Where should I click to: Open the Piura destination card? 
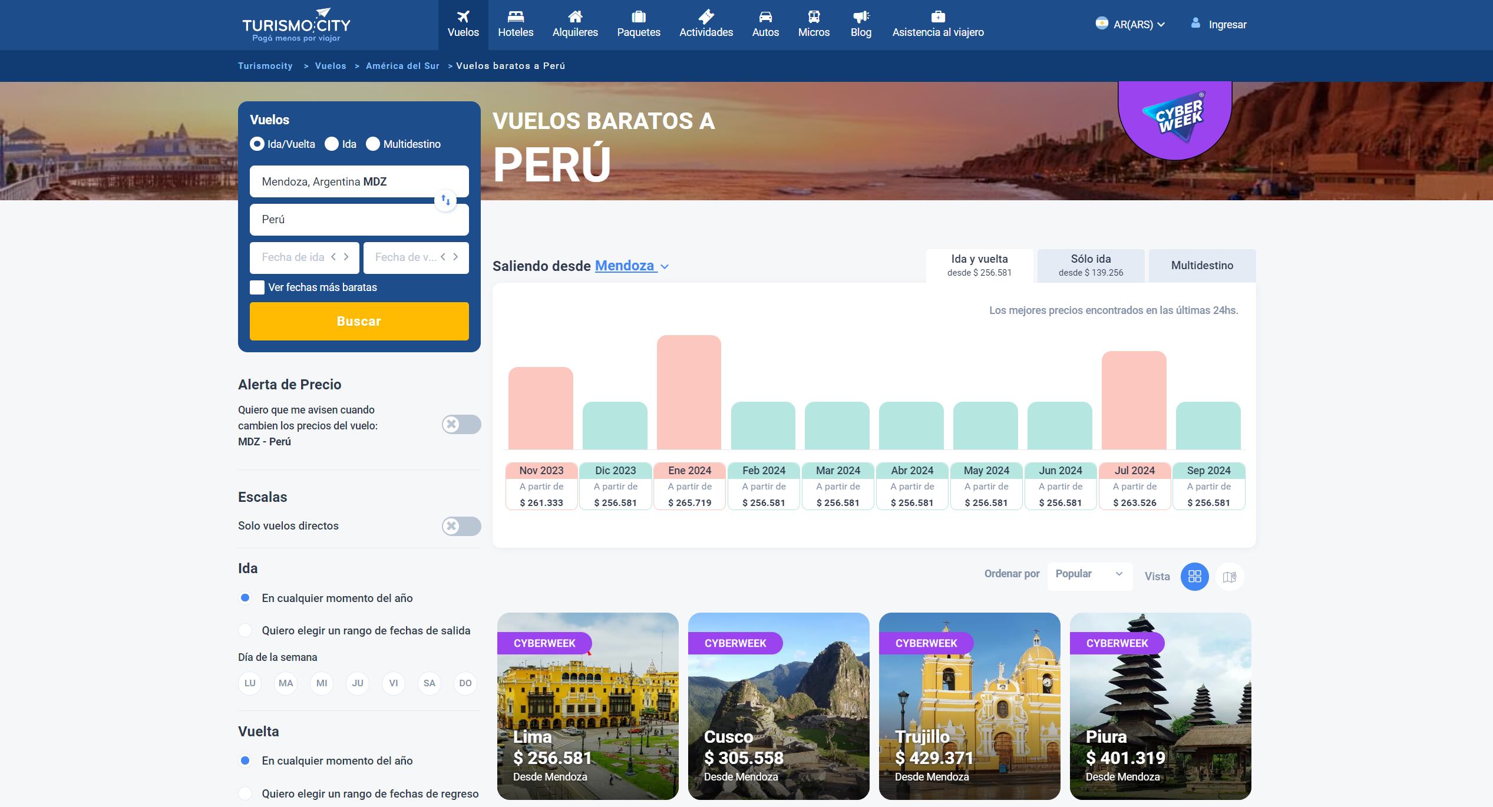(x=1160, y=706)
